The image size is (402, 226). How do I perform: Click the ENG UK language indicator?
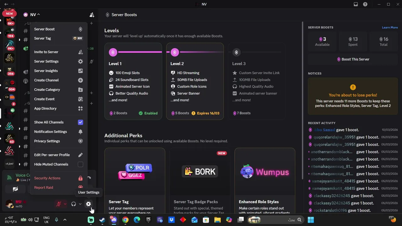tap(46, 220)
